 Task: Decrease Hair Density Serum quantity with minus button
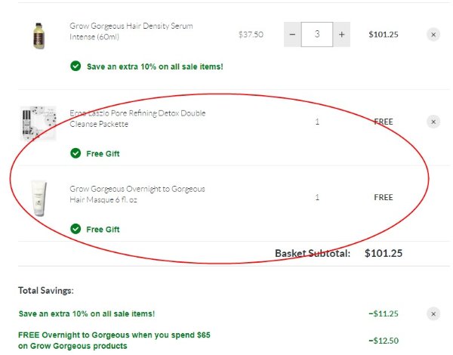292,35
